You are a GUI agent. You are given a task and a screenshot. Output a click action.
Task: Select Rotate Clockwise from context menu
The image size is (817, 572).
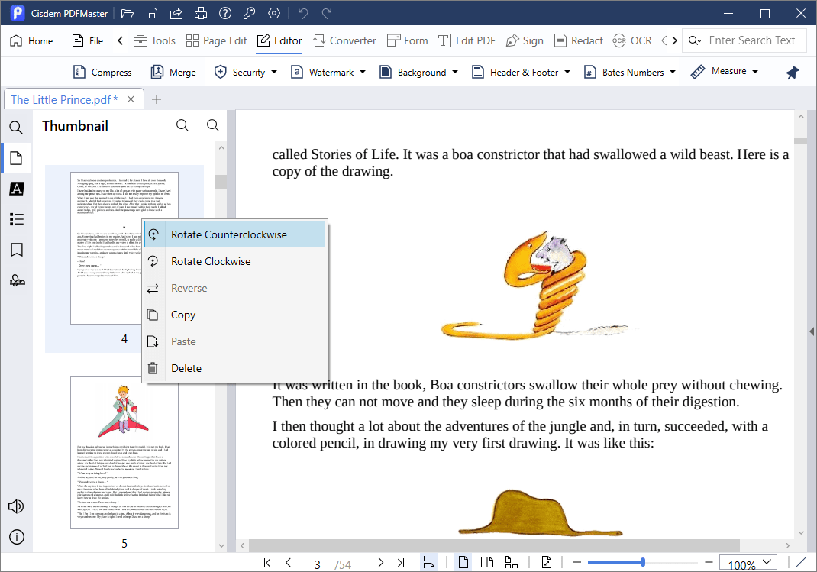211,261
